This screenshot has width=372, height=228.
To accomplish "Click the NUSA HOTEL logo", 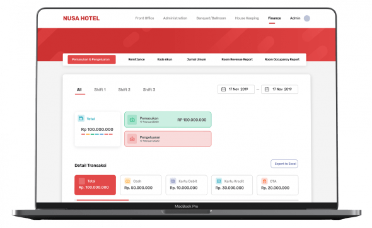I will tap(81, 18).
